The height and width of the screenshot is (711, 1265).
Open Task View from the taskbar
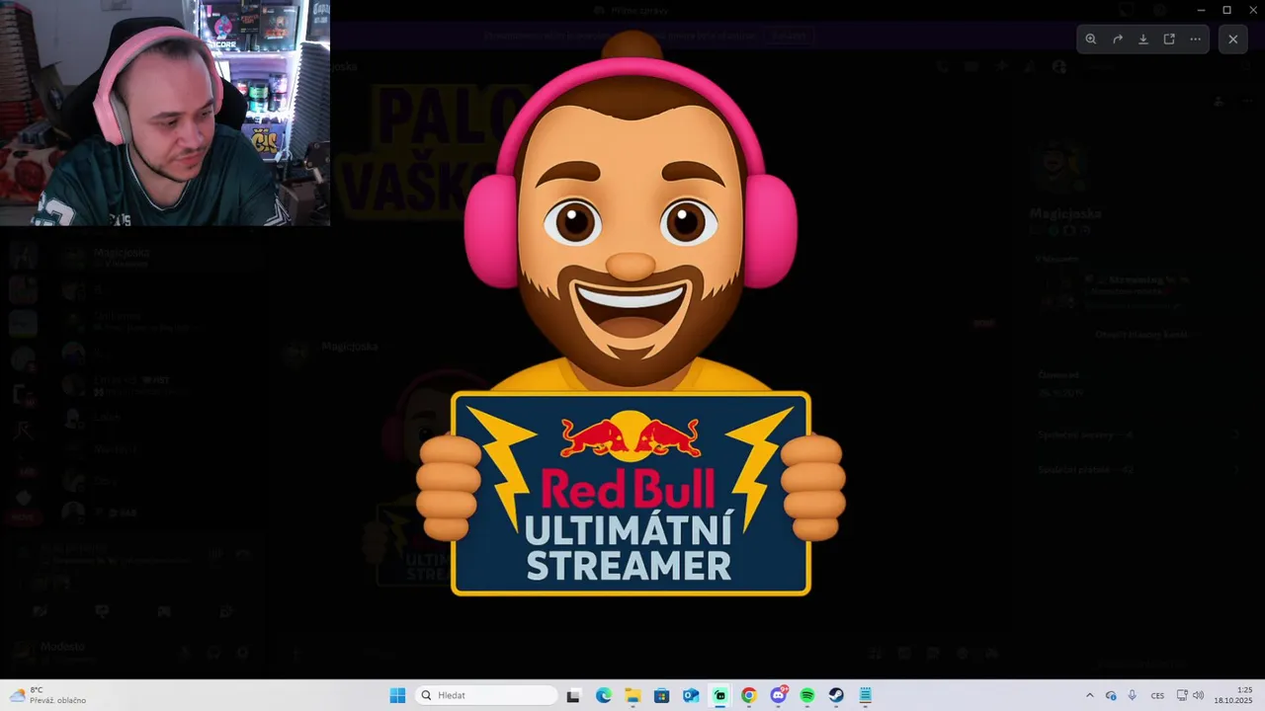tap(573, 695)
